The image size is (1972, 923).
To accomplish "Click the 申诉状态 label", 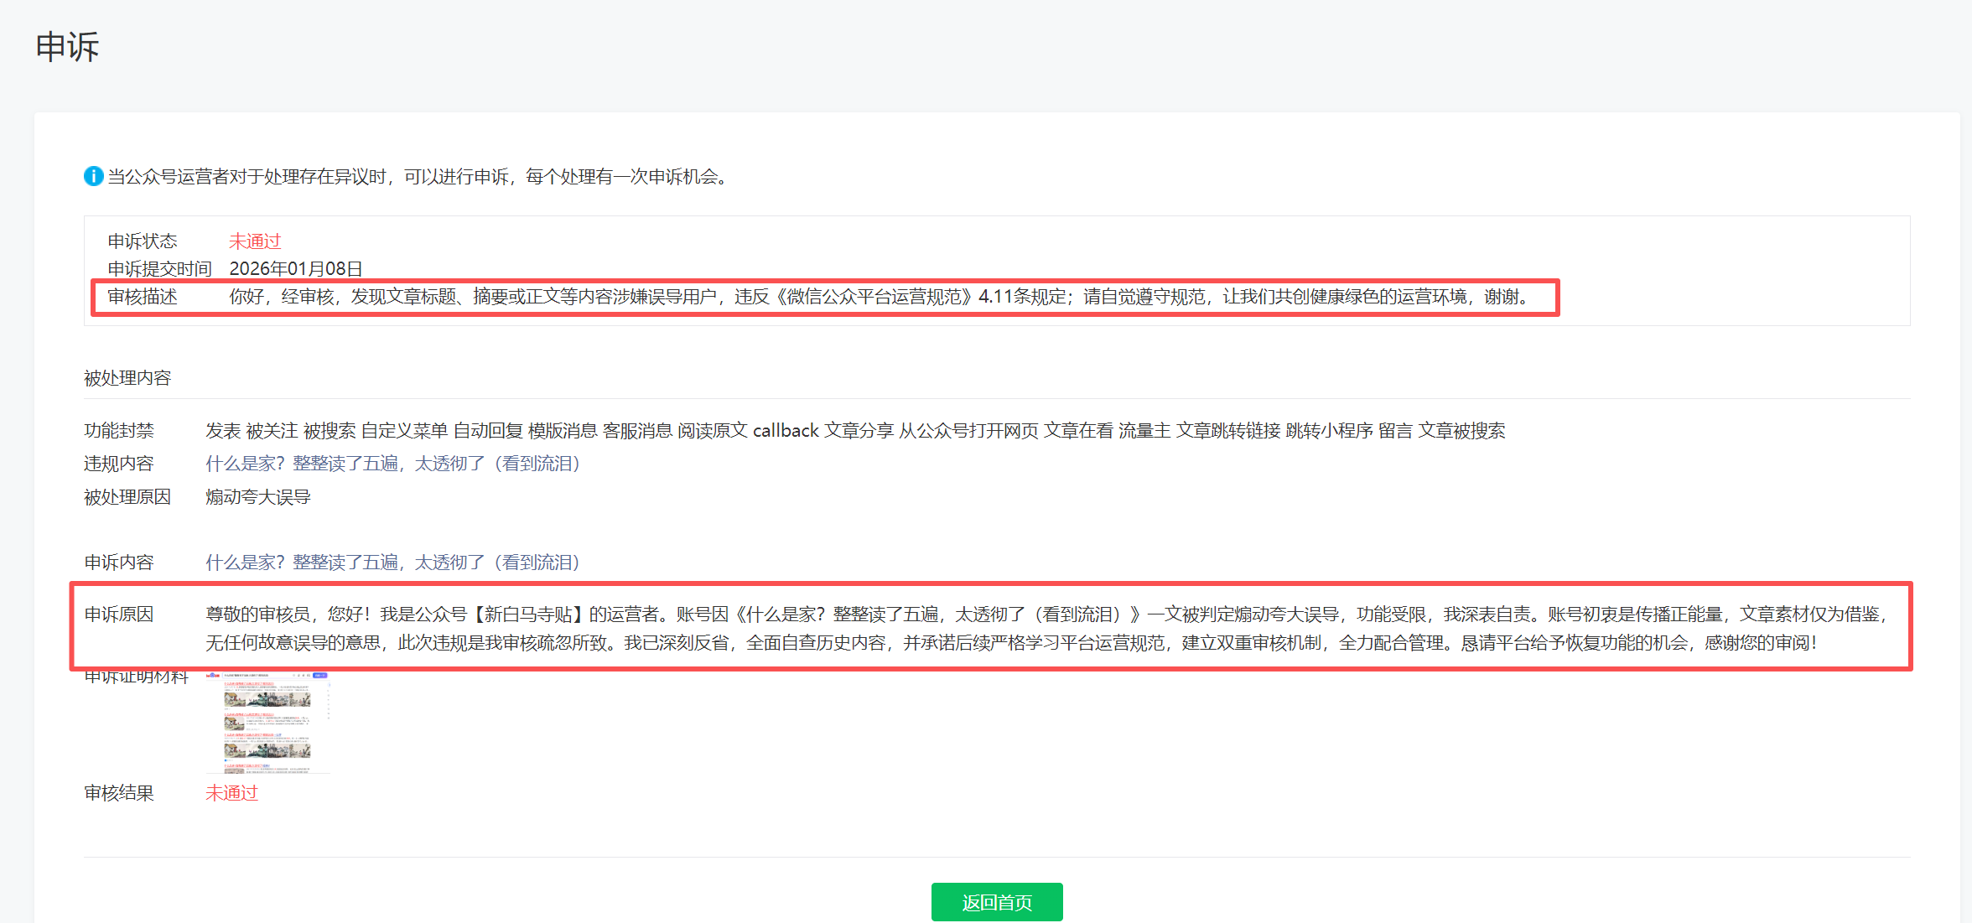I will click(x=143, y=241).
